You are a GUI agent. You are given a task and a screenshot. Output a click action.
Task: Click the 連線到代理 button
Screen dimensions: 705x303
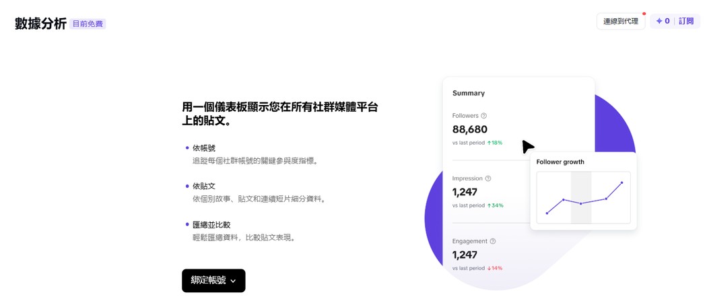(620, 21)
